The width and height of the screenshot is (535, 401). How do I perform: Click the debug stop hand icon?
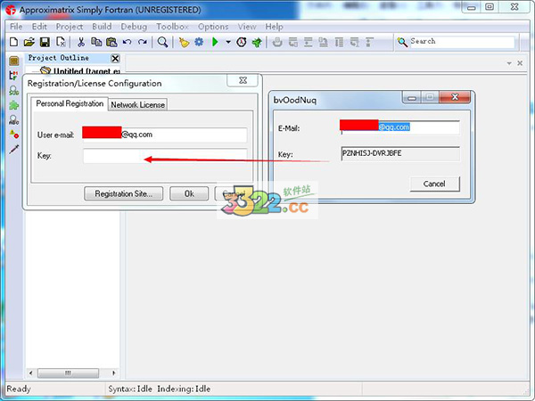click(277, 42)
